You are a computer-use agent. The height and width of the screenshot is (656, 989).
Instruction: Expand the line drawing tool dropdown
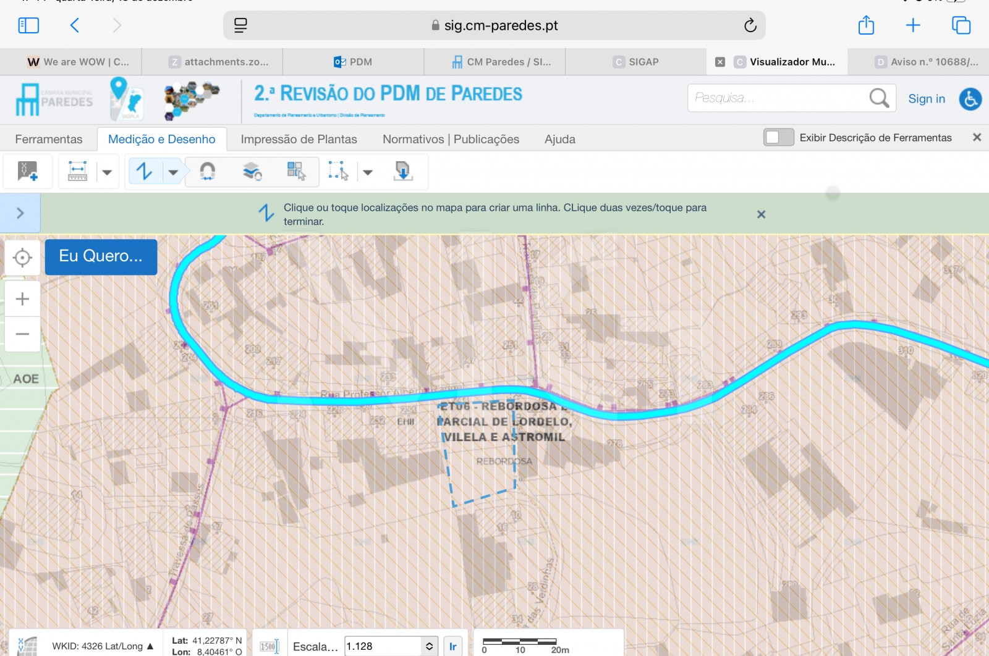pos(173,172)
